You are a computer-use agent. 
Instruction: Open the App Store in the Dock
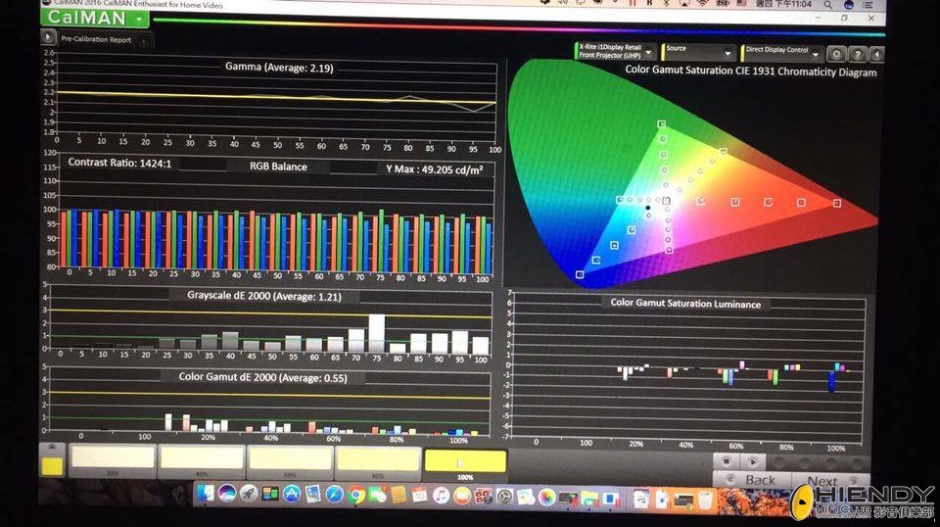point(291,496)
